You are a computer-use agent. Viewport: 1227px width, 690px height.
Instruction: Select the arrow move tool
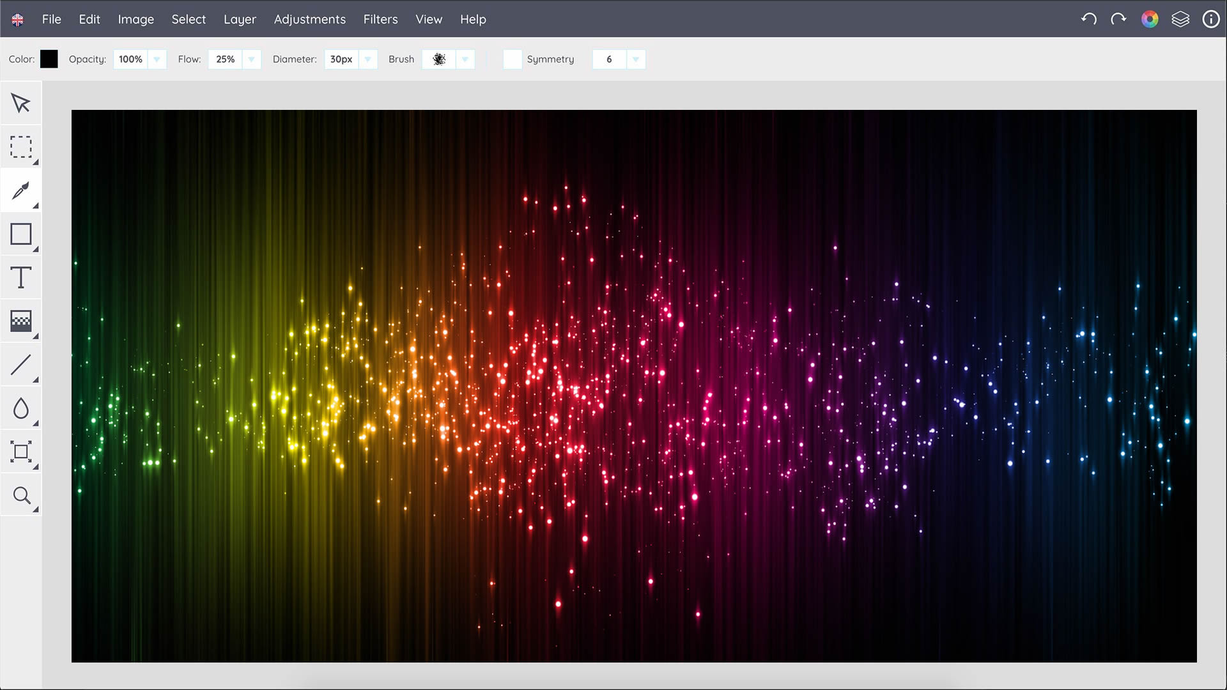[20, 103]
